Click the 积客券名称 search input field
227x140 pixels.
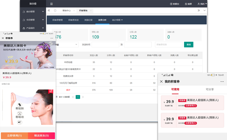coord(168,45)
